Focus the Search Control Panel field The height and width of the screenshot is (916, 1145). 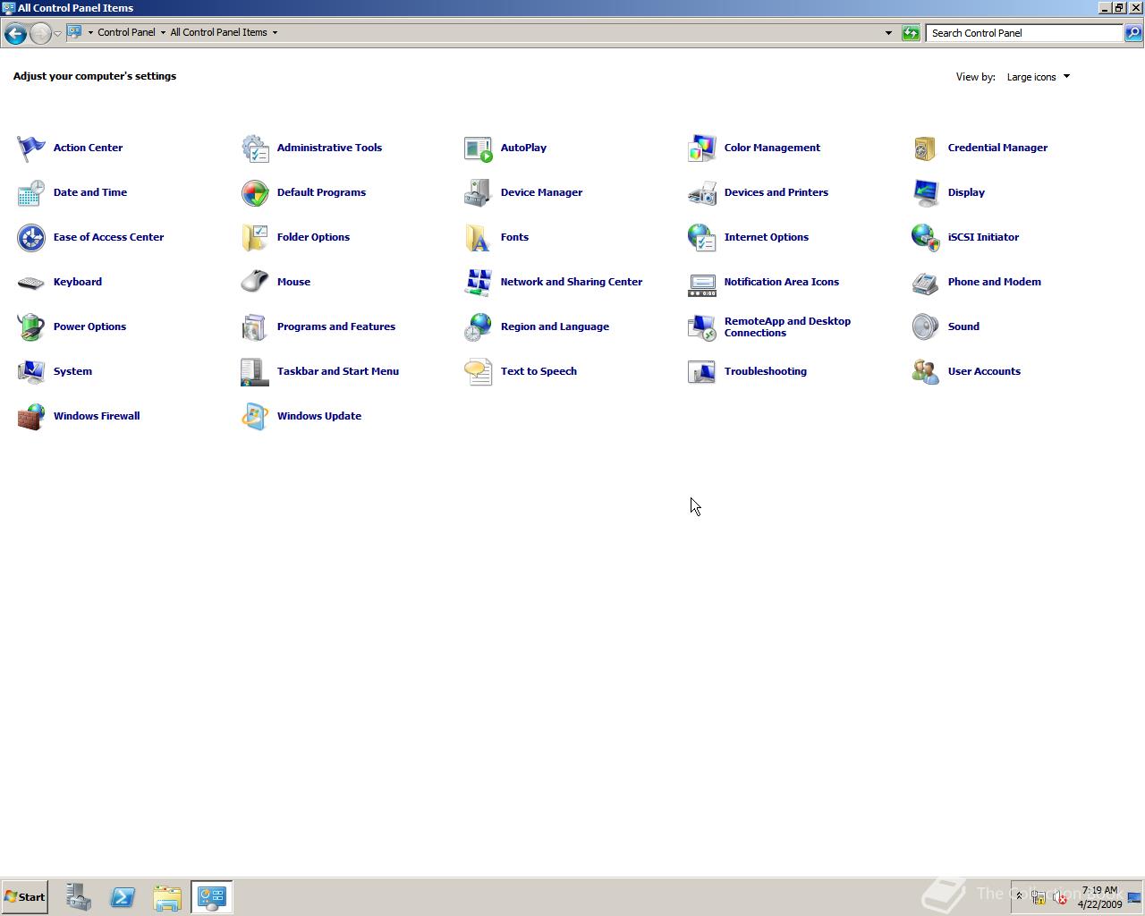point(1025,33)
